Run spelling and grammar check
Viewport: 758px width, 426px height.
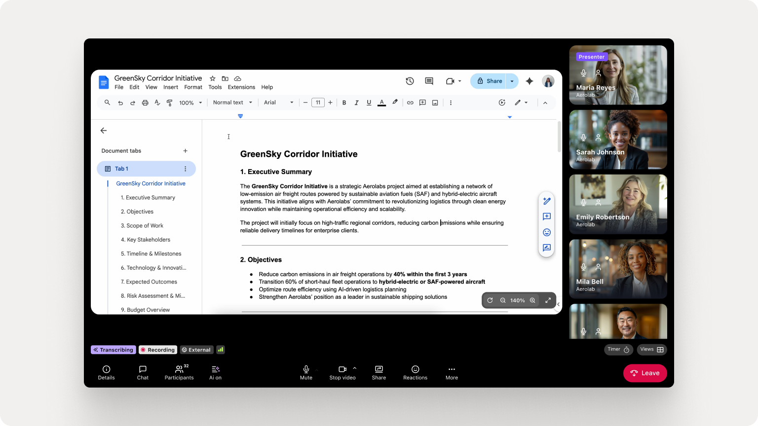pyautogui.click(x=157, y=103)
